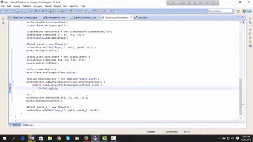The height and width of the screenshot is (142, 253).
Task: Collapse the actionPerformed method fold
Action: pyautogui.click(x=13, y=85)
